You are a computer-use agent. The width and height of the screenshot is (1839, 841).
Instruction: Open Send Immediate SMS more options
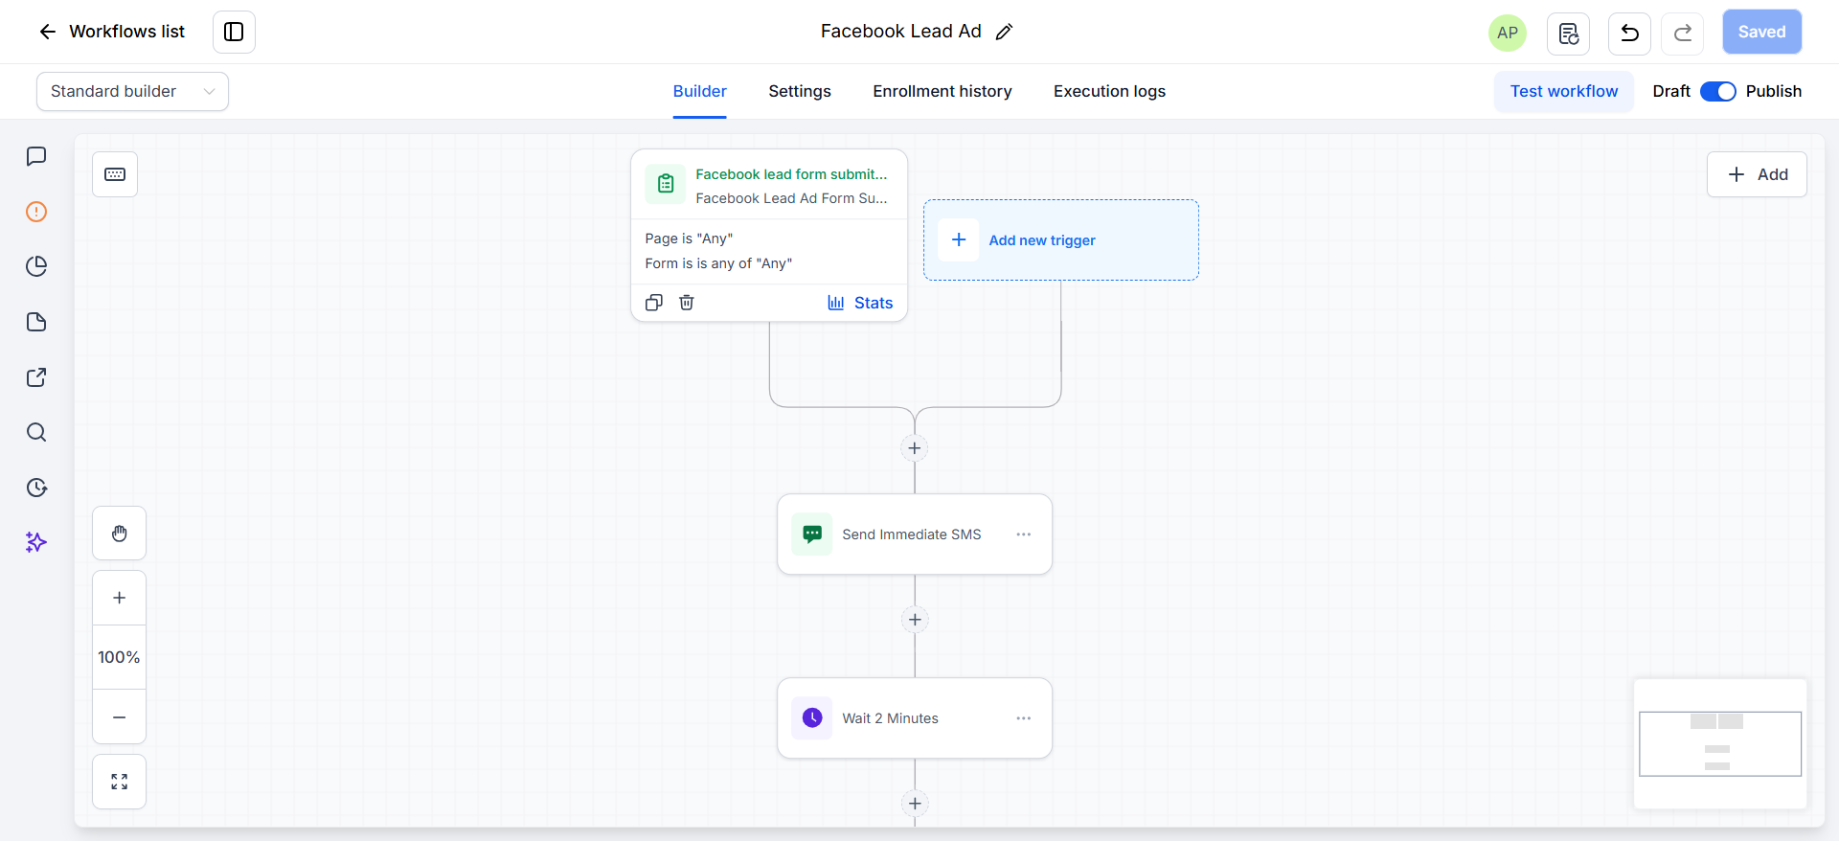pyautogui.click(x=1024, y=534)
